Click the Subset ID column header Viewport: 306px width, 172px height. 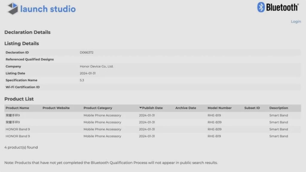pos(252,108)
